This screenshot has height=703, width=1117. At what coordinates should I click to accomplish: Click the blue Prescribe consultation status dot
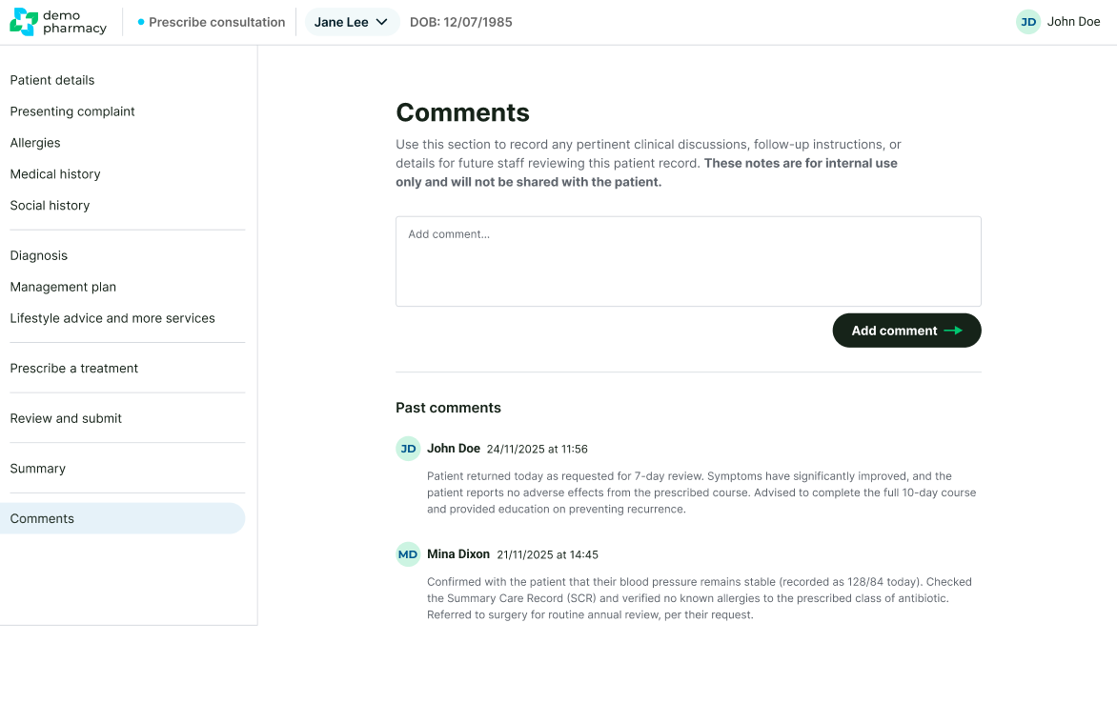[141, 22]
